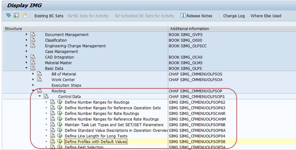Viewport: 296px width, 150px height.
Task: Click SIMG SIMG_CFMENUOLPSOP58 cell
Action: tap(197, 142)
